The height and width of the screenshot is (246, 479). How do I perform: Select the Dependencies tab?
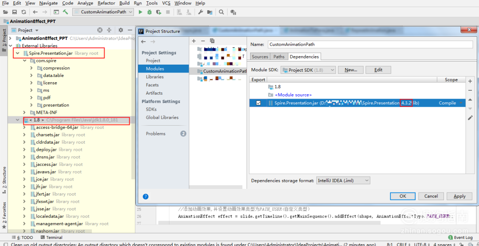(304, 57)
